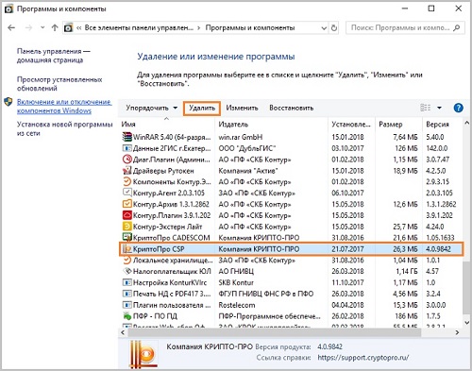Click the Компоненты Контур.Э icon
This screenshot has height=371, width=472.
click(x=126, y=181)
